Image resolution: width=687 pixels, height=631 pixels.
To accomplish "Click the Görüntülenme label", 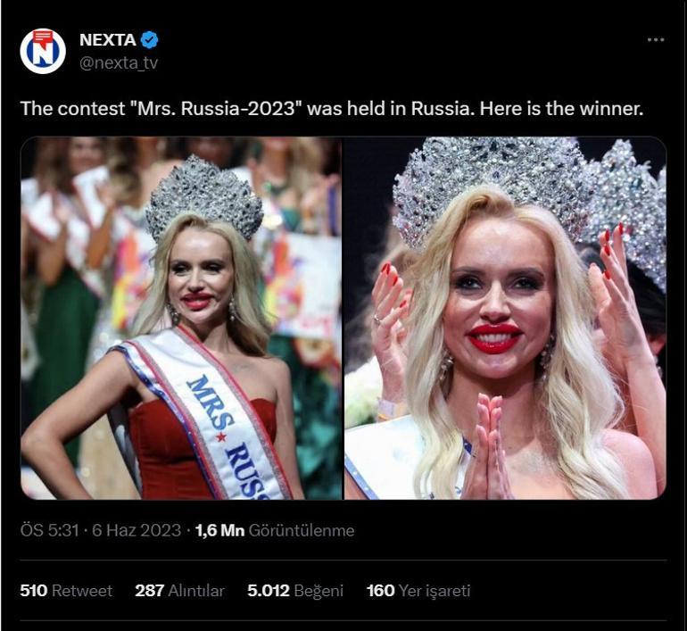I will click(302, 530).
